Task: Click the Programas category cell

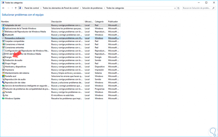Action: 99,89
